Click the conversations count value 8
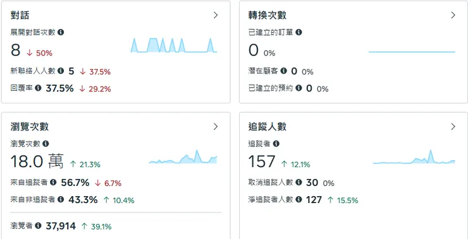 point(16,50)
